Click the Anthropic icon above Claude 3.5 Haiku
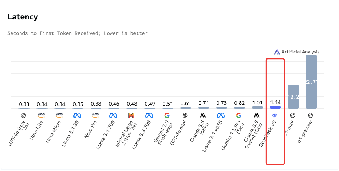 [203, 115]
